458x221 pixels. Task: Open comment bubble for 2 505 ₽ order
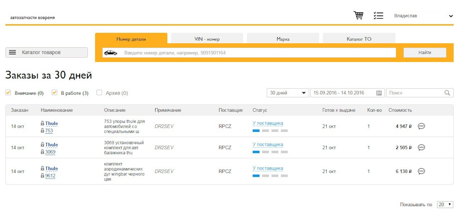click(x=421, y=148)
